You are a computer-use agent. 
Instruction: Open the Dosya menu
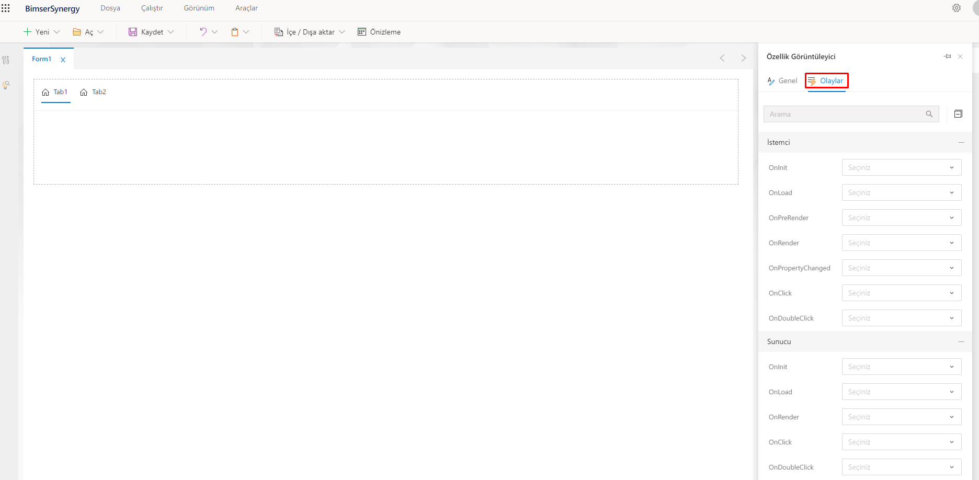point(110,8)
